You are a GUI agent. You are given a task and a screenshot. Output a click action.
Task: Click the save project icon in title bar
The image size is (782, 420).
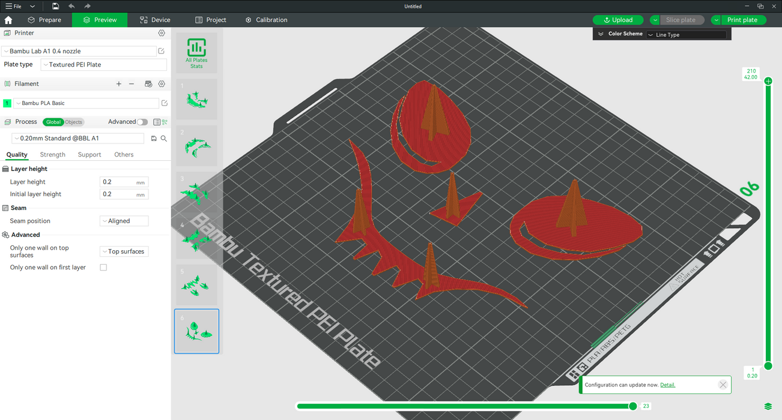tap(55, 6)
